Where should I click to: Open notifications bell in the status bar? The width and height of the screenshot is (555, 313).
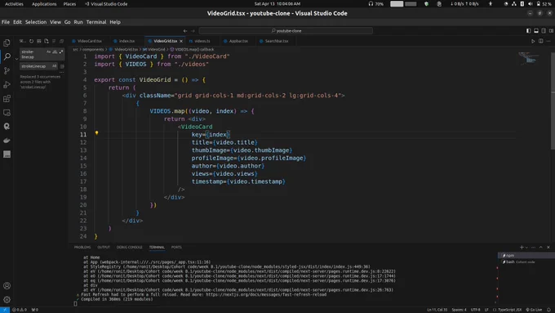pos(548,310)
